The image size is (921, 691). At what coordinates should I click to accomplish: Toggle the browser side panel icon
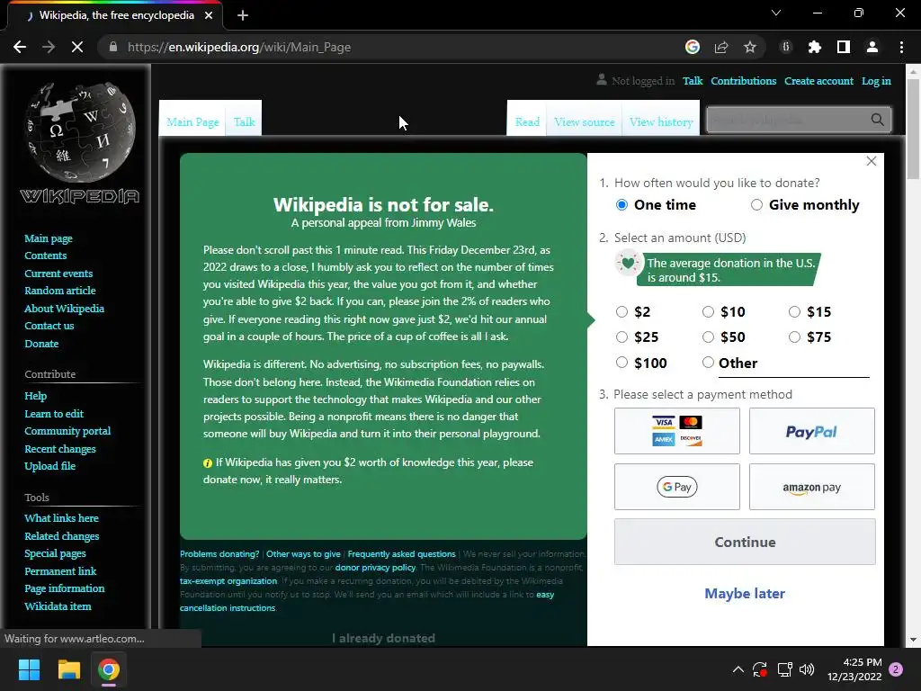844,47
